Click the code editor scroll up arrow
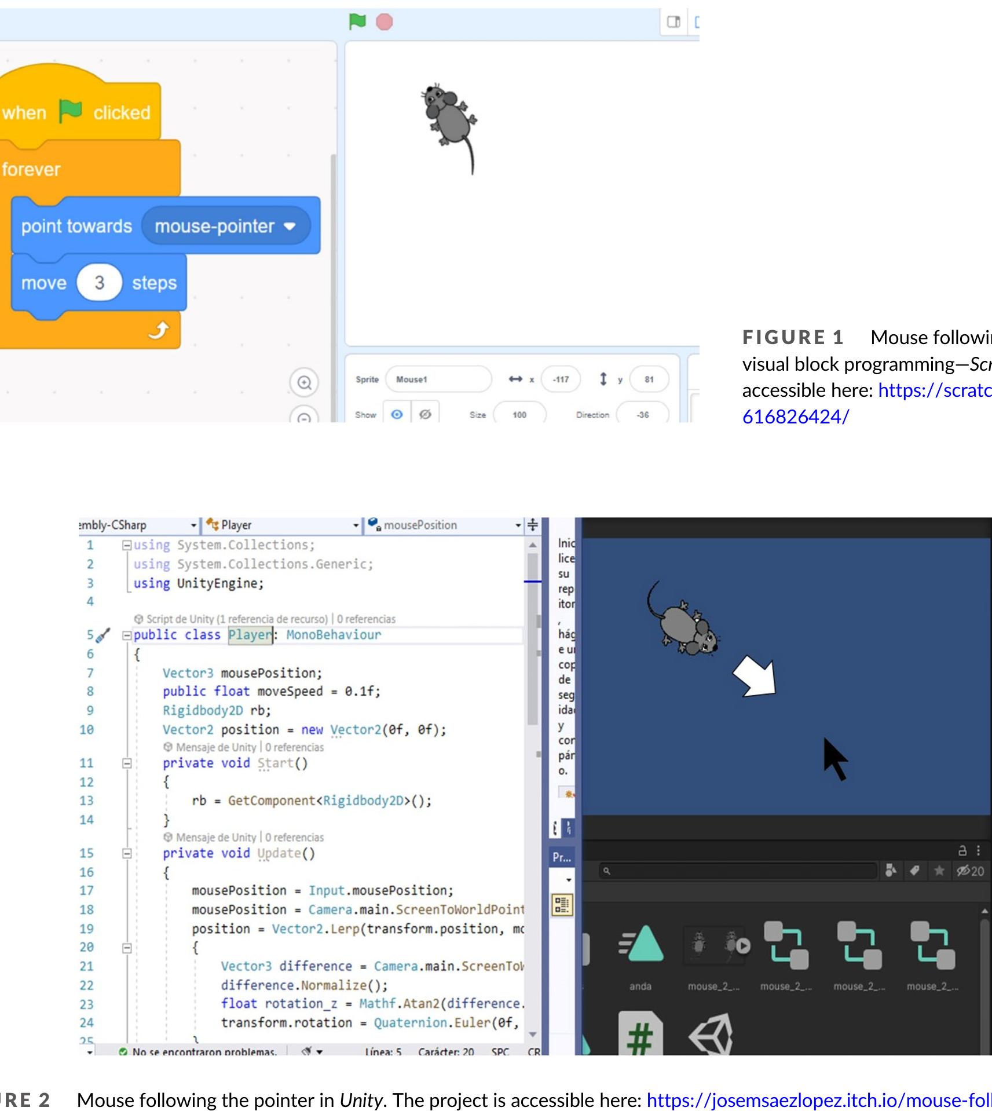Screen dimensions: 992x1111 point(533,545)
